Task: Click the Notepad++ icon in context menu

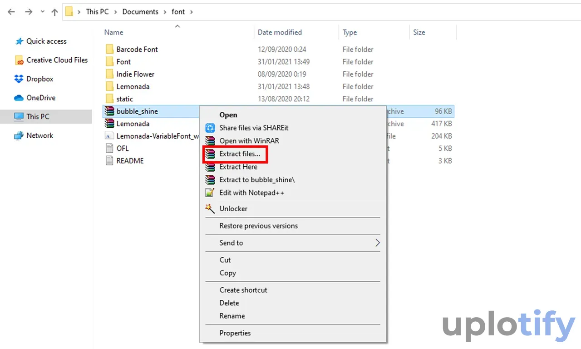Action: (x=210, y=193)
